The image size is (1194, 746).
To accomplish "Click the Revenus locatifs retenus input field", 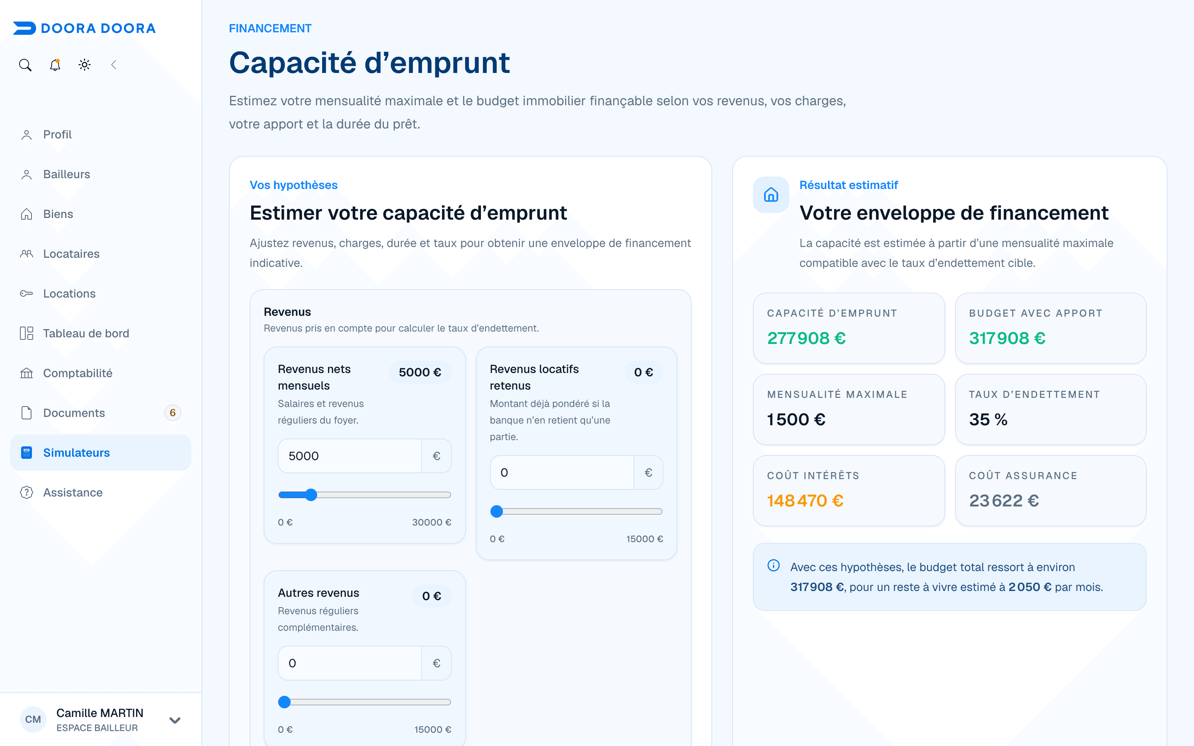I will click(562, 472).
